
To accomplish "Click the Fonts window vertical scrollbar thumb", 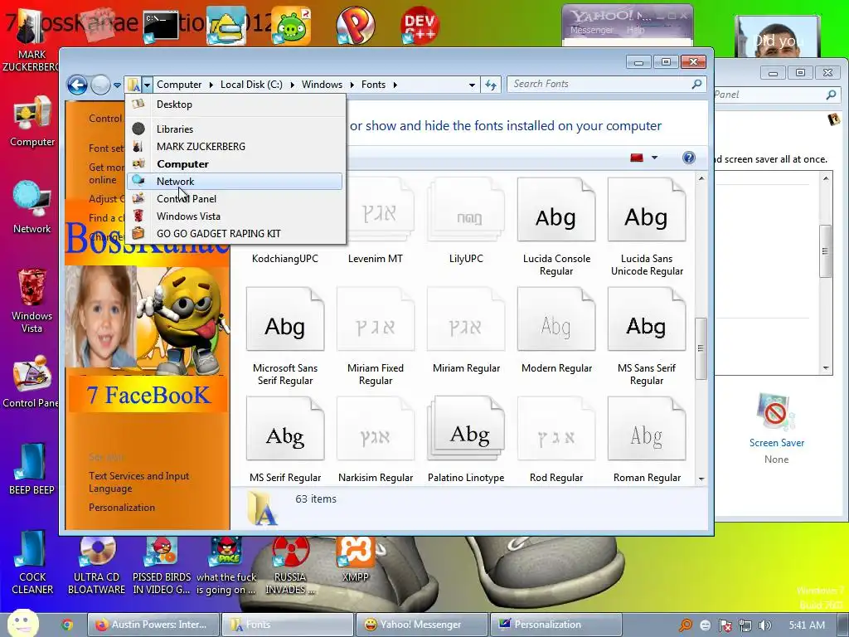I will point(701,348).
